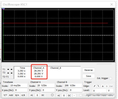Click the magenta cursor marker atop the display
Image resolution: width=118 pixels, height=99 pixels.
coord(3,9)
